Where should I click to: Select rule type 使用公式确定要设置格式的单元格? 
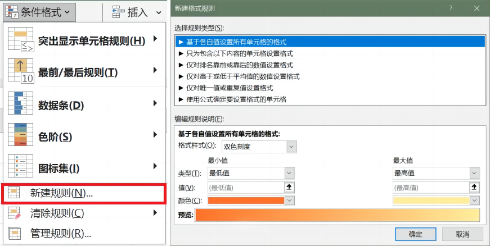232,99
